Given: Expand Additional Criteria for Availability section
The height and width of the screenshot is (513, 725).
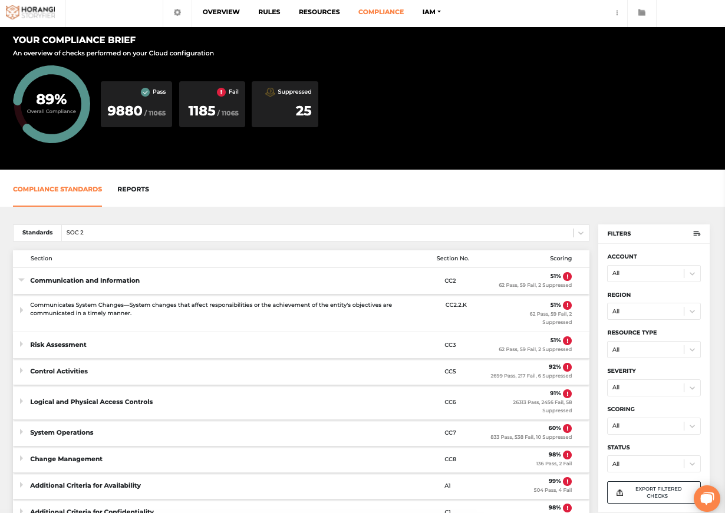Looking at the screenshot, I should click(x=21, y=485).
